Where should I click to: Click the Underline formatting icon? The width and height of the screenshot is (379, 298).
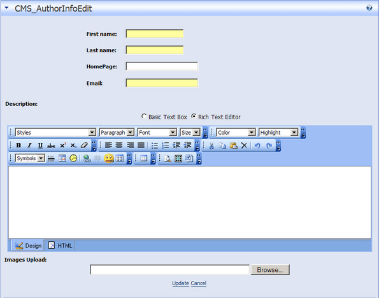click(40, 145)
